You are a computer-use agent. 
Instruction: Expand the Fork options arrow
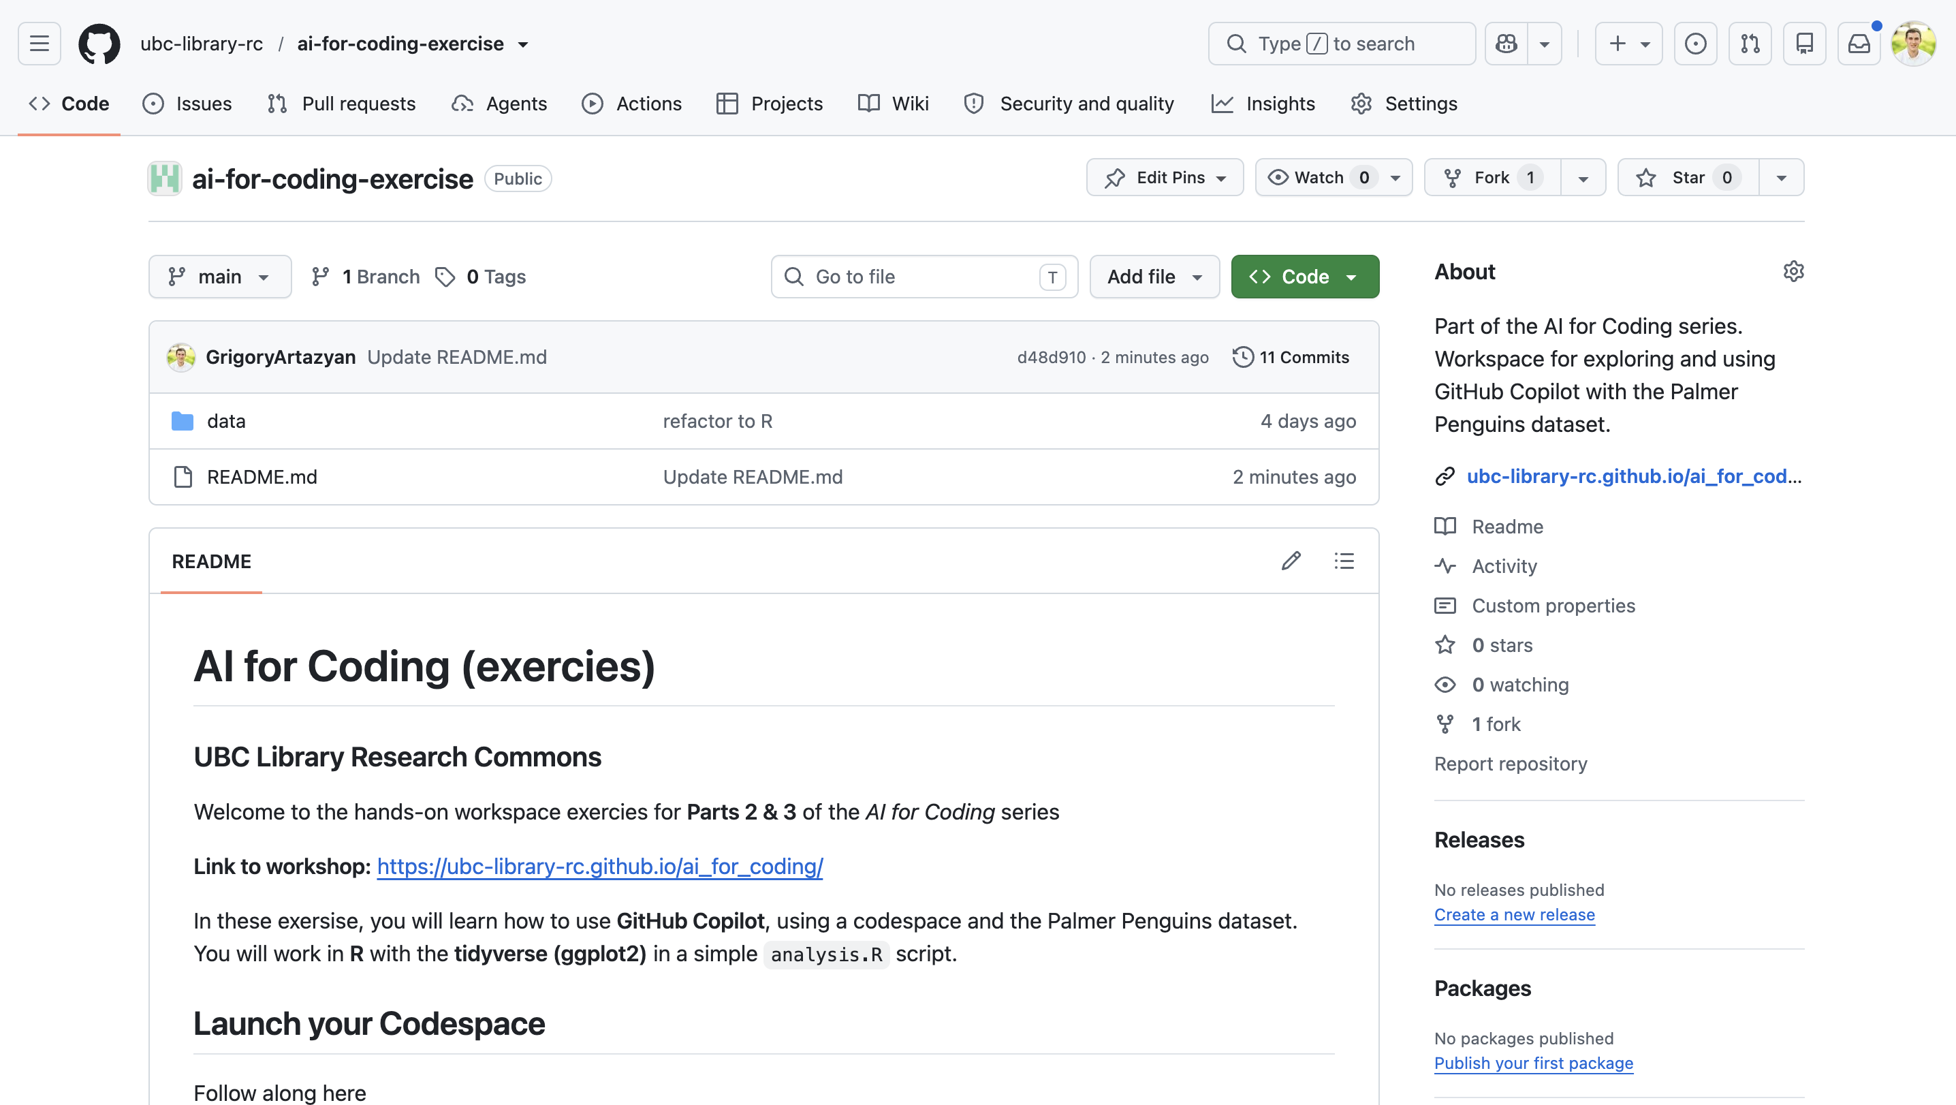point(1583,177)
